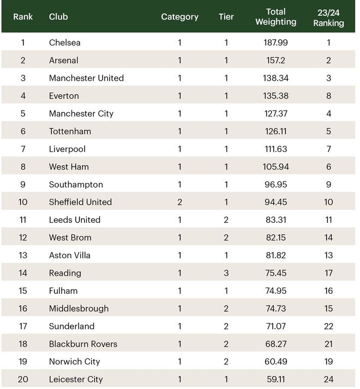
Task: Select Sunderland's total weighting 71.07
Action: coord(275,326)
